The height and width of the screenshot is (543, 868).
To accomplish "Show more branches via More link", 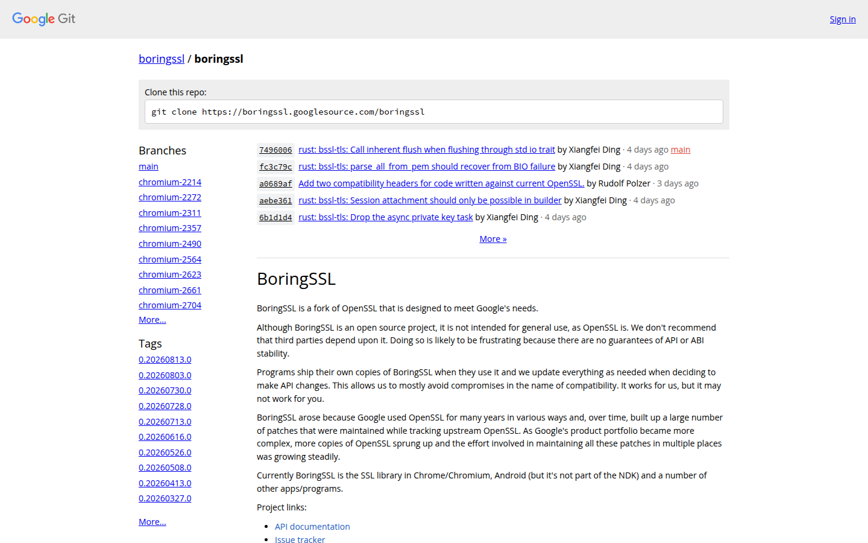I will pyautogui.click(x=153, y=320).
